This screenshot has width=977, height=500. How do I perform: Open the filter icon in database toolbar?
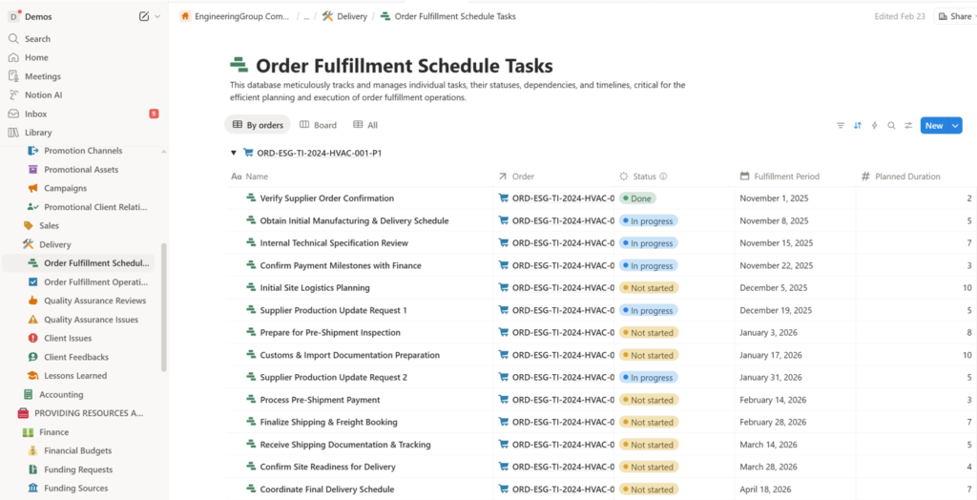[x=841, y=125]
